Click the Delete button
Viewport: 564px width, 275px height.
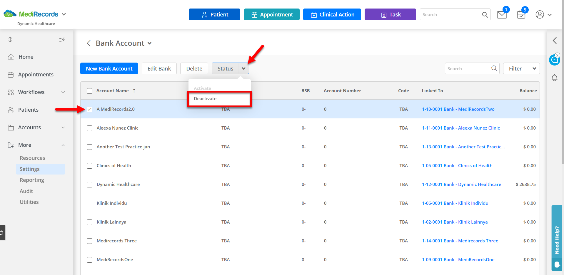(x=194, y=68)
